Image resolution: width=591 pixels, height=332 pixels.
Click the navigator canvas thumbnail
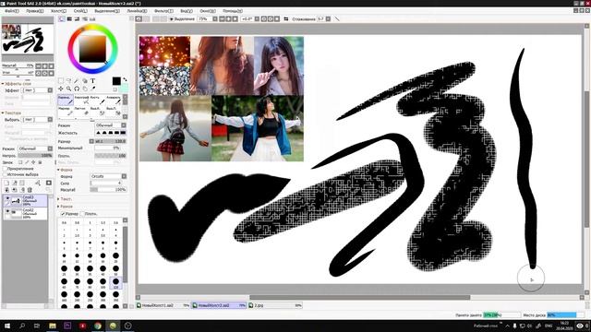pos(28,39)
